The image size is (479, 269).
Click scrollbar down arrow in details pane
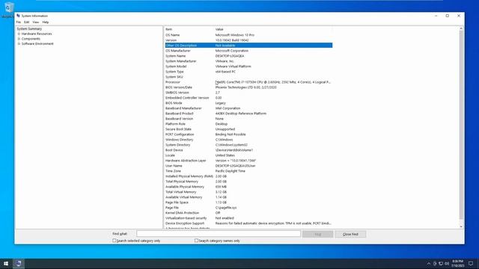461,226
